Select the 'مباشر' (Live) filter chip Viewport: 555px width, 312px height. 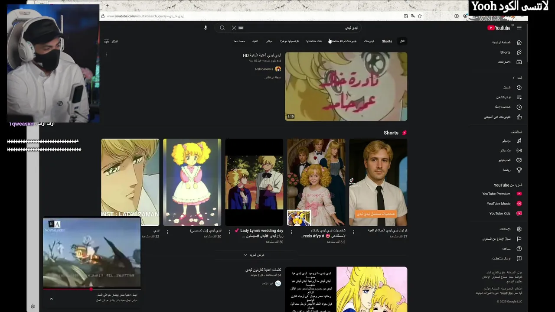coord(269,41)
